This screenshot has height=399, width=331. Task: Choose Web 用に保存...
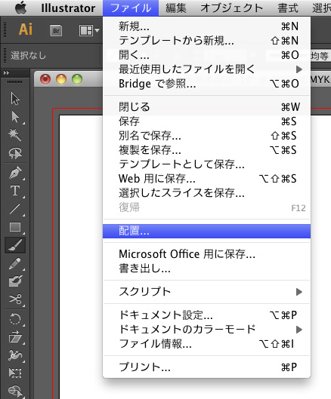[x=206, y=179]
